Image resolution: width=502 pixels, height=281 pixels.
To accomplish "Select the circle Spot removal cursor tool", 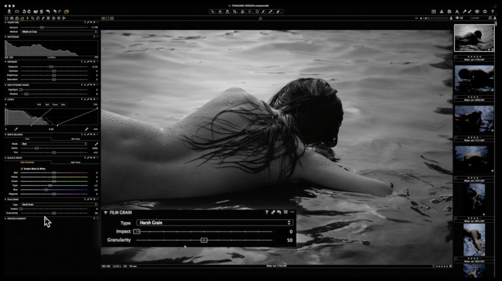I will pyautogui.click(x=257, y=12).
